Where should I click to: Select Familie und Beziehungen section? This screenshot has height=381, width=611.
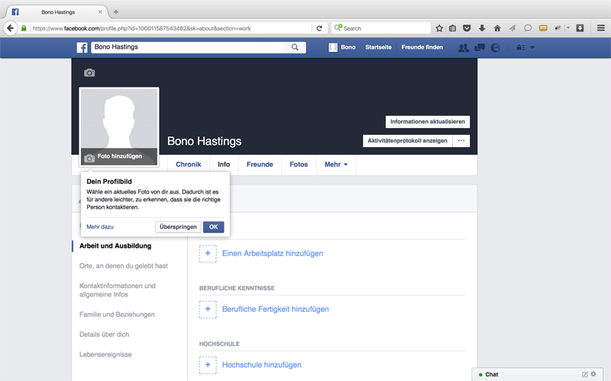[x=117, y=315]
